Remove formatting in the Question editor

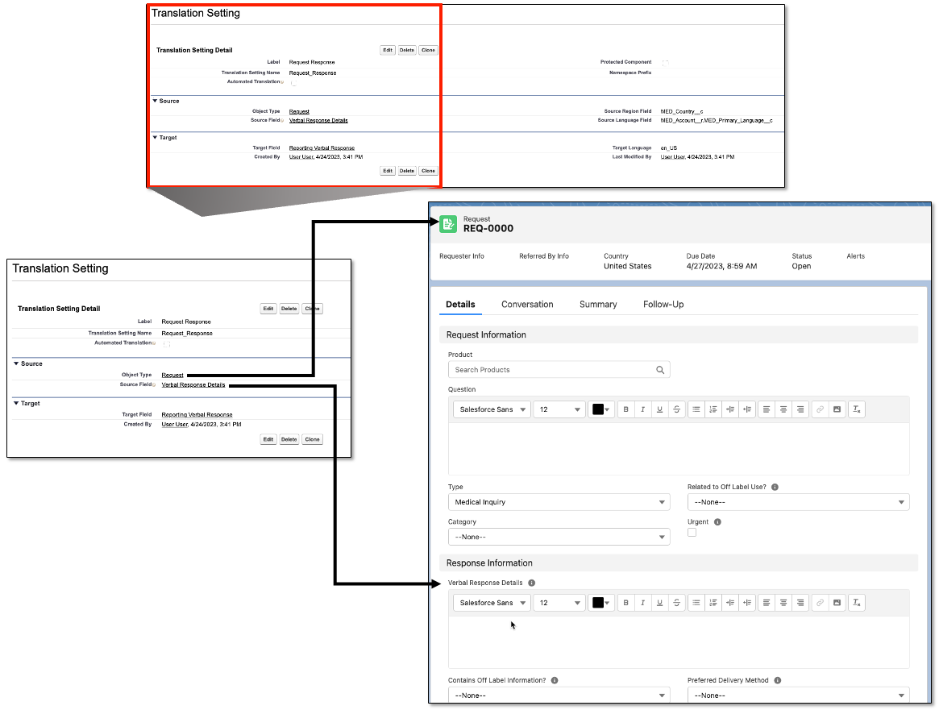857,409
